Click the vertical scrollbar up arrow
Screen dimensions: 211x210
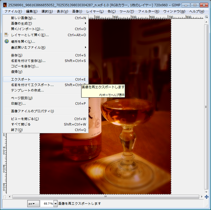click(206, 22)
